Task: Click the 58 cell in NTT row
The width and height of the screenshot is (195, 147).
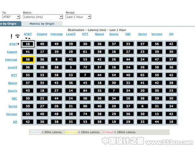Action: point(56,75)
